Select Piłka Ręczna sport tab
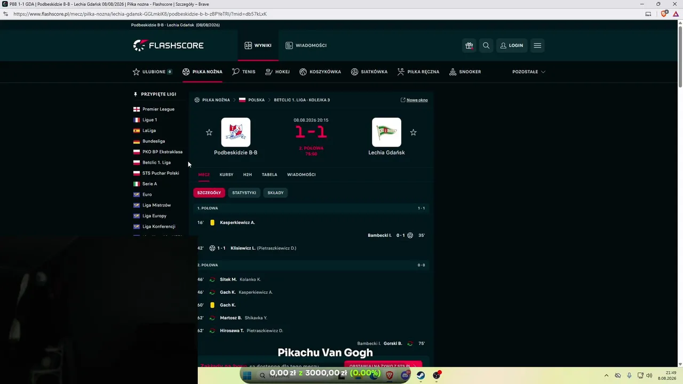Image resolution: width=683 pixels, height=384 pixels. click(x=418, y=71)
